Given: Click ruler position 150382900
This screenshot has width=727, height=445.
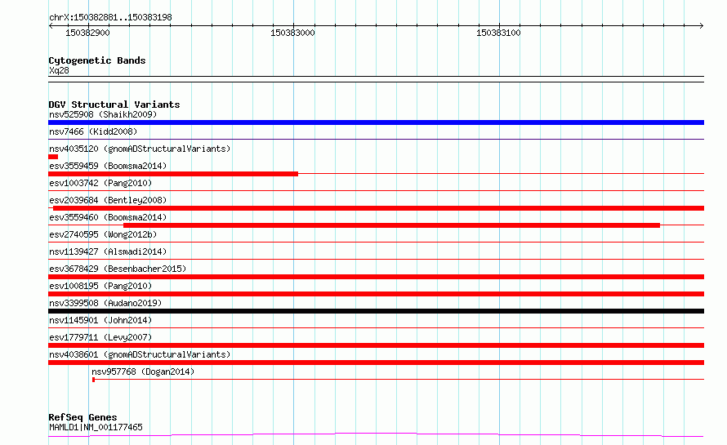Looking at the screenshot, I should pyautogui.click(x=87, y=33).
